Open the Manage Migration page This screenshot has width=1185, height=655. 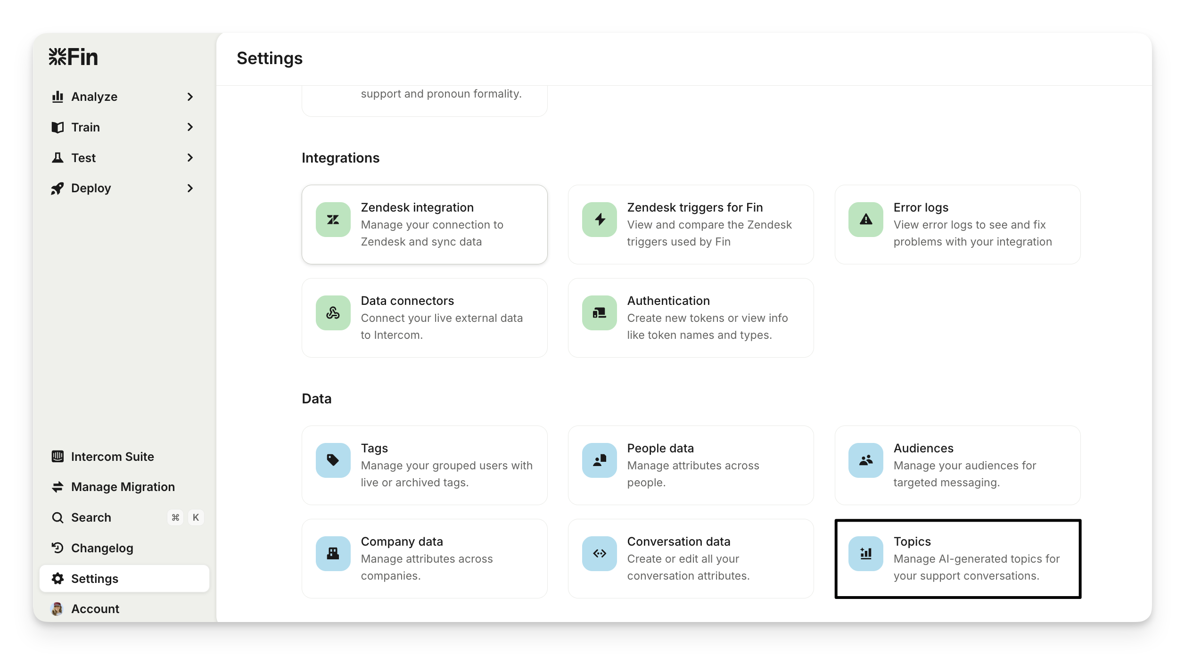[x=123, y=487]
